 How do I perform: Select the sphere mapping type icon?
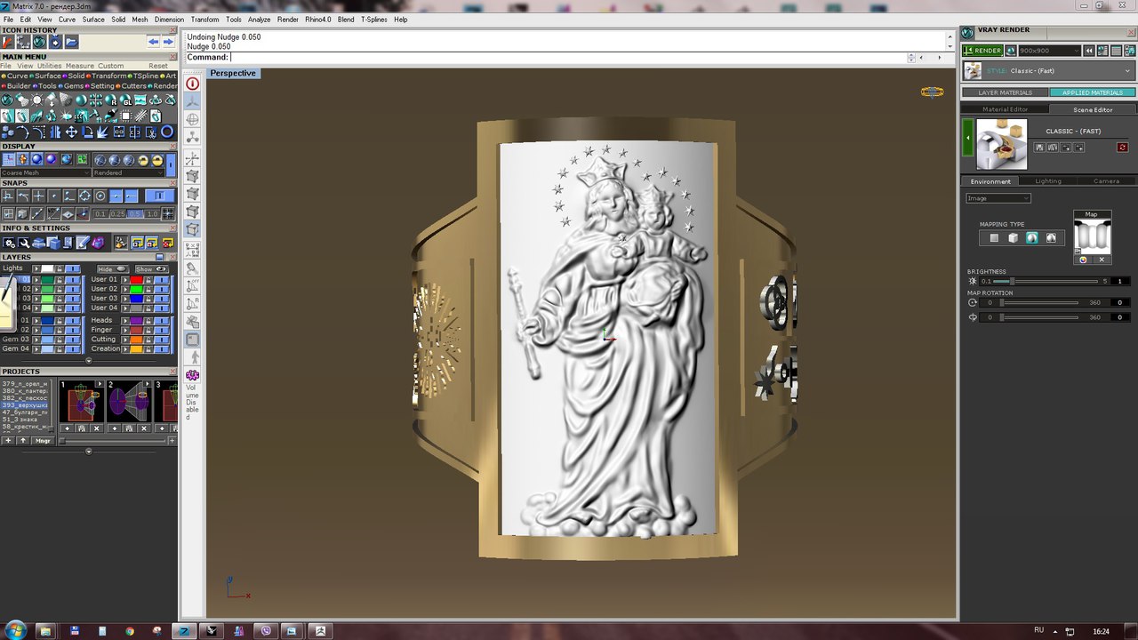1031,238
